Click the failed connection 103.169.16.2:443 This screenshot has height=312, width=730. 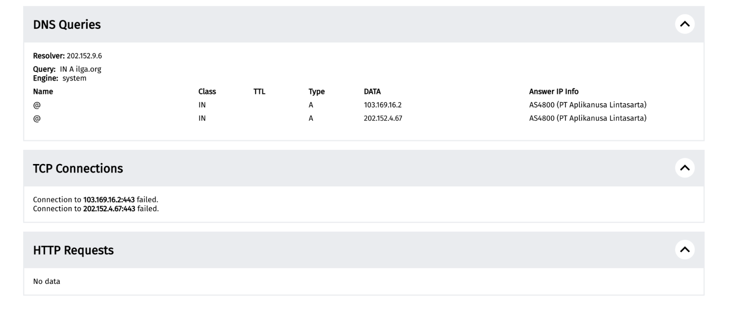tap(109, 200)
